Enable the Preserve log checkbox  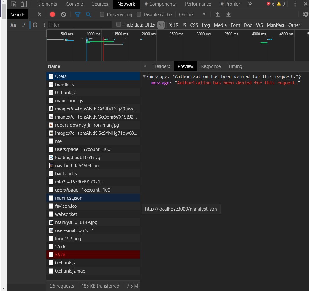click(102, 15)
